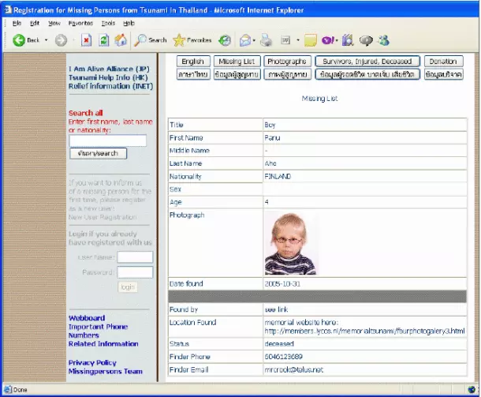The width and height of the screenshot is (481, 397).
Task: Click the purple Yahoo icon
Action: tap(328, 40)
